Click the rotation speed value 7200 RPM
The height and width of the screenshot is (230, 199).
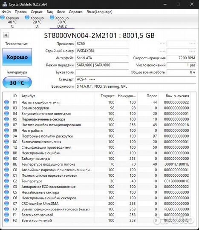[x=182, y=58]
